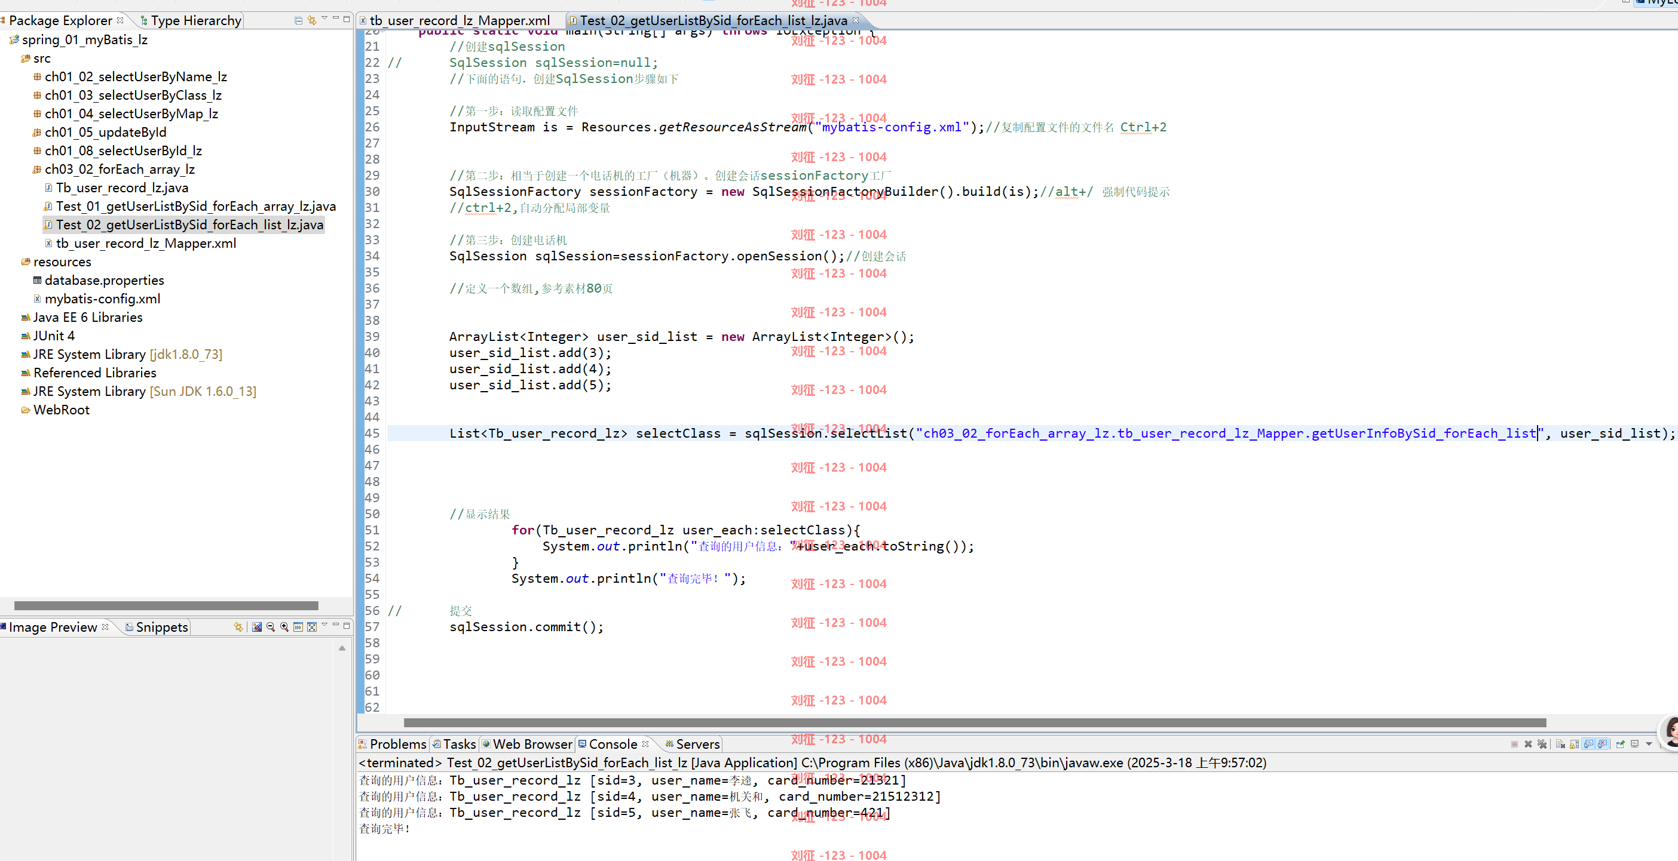Select package ch01_04_selectUserByMap_lz
This screenshot has width=1678, height=861.
[125, 113]
